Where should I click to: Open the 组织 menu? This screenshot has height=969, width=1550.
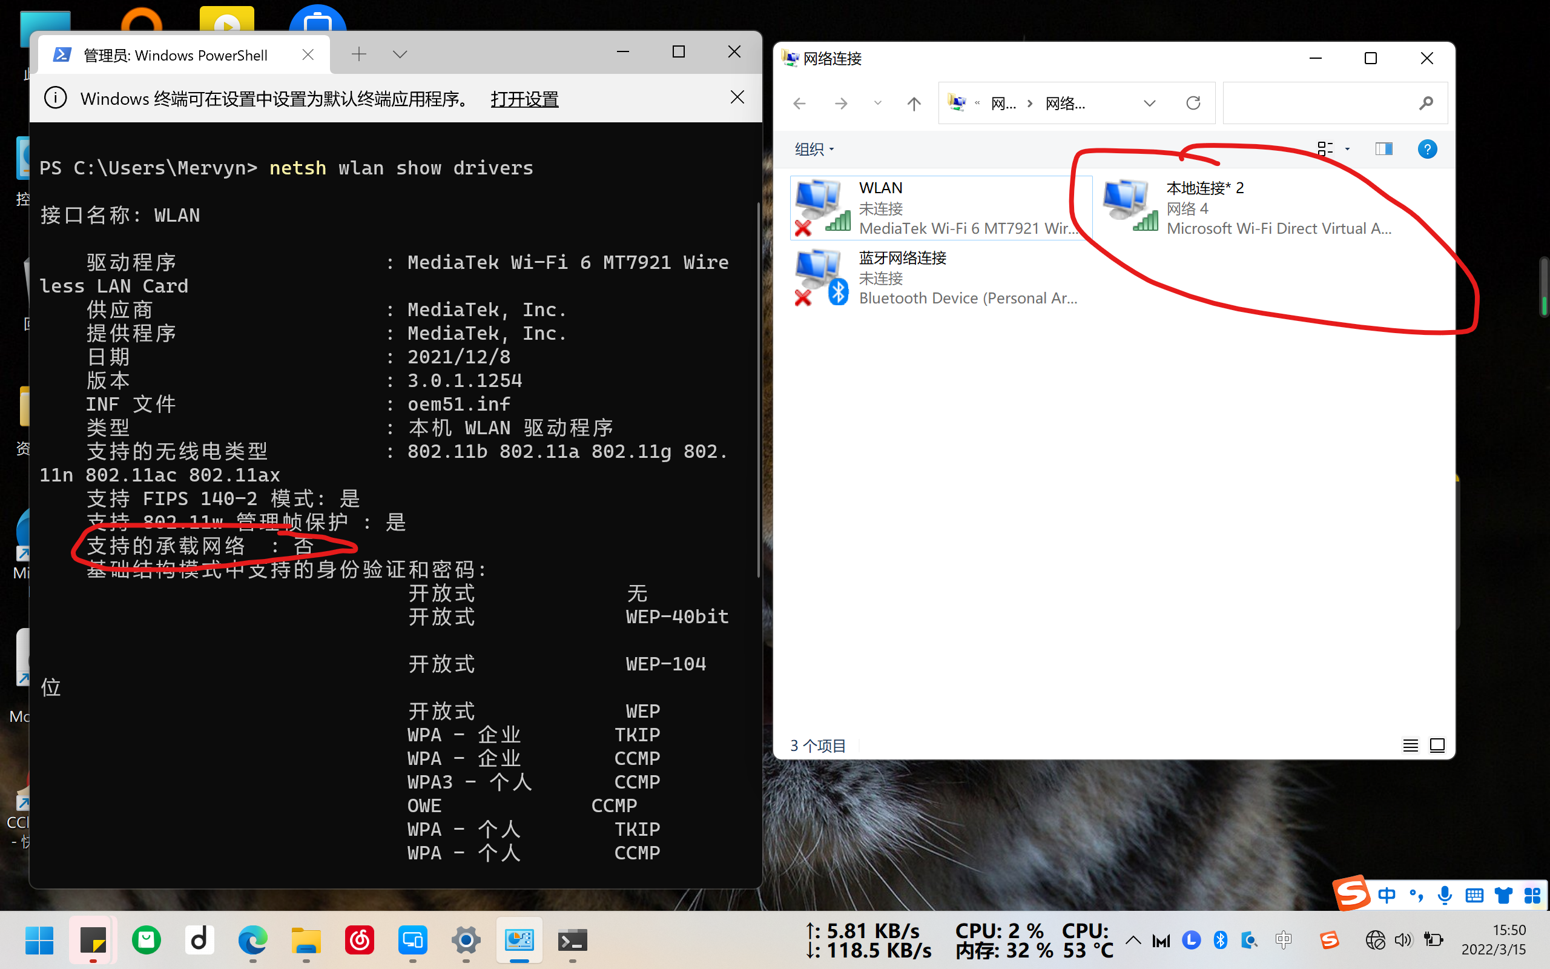coord(814,150)
